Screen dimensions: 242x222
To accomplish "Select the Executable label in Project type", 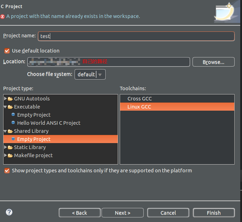I will [x=27, y=107].
